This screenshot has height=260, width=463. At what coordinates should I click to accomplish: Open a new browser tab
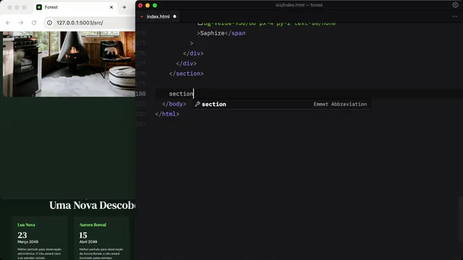tap(124, 7)
